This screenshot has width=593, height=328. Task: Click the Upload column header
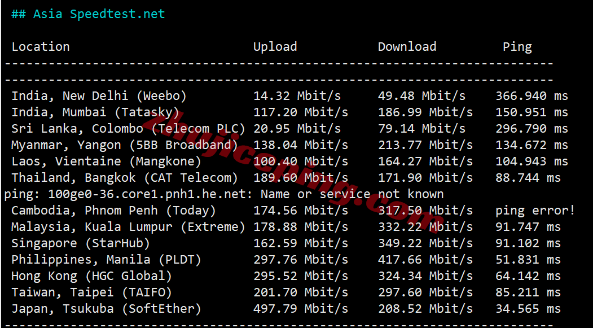(x=275, y=47)
